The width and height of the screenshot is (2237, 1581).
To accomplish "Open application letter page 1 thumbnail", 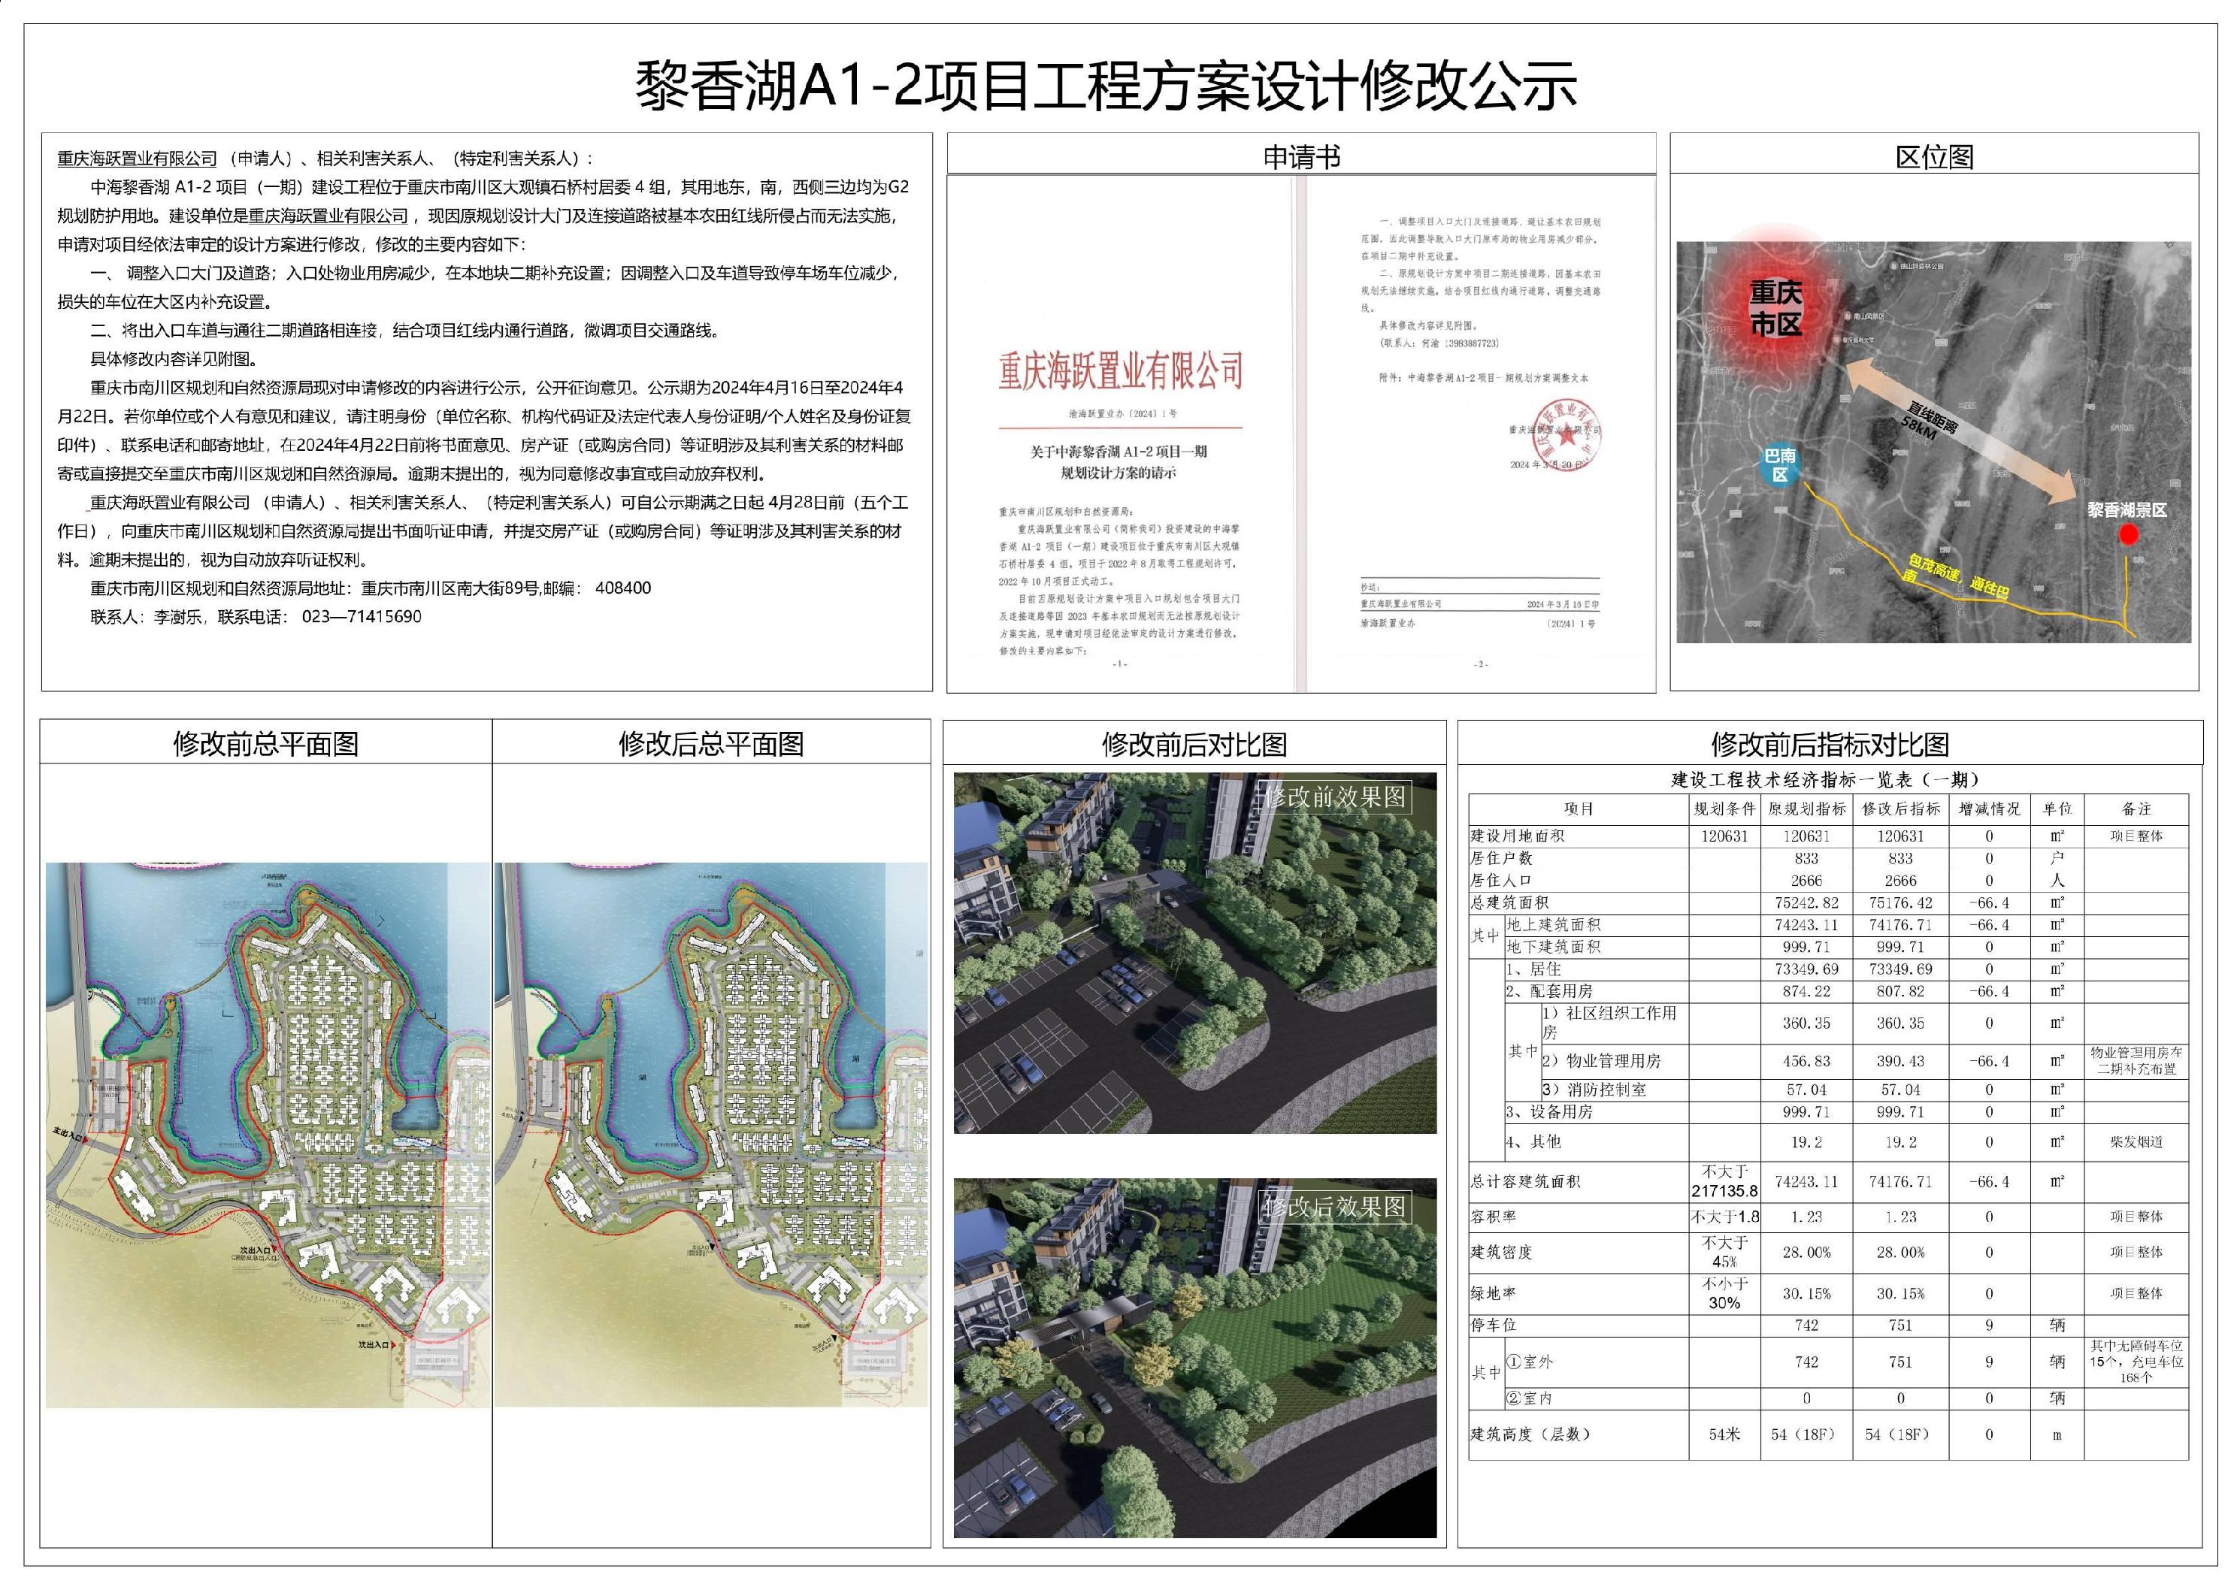I will point(1121,434).
